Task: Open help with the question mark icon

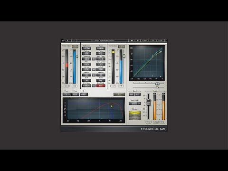Action: click(166, 40)
